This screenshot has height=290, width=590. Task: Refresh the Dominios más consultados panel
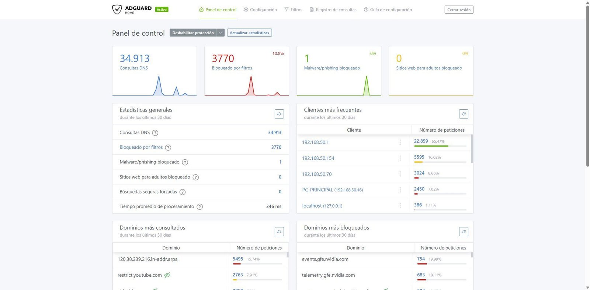(279, 232)
